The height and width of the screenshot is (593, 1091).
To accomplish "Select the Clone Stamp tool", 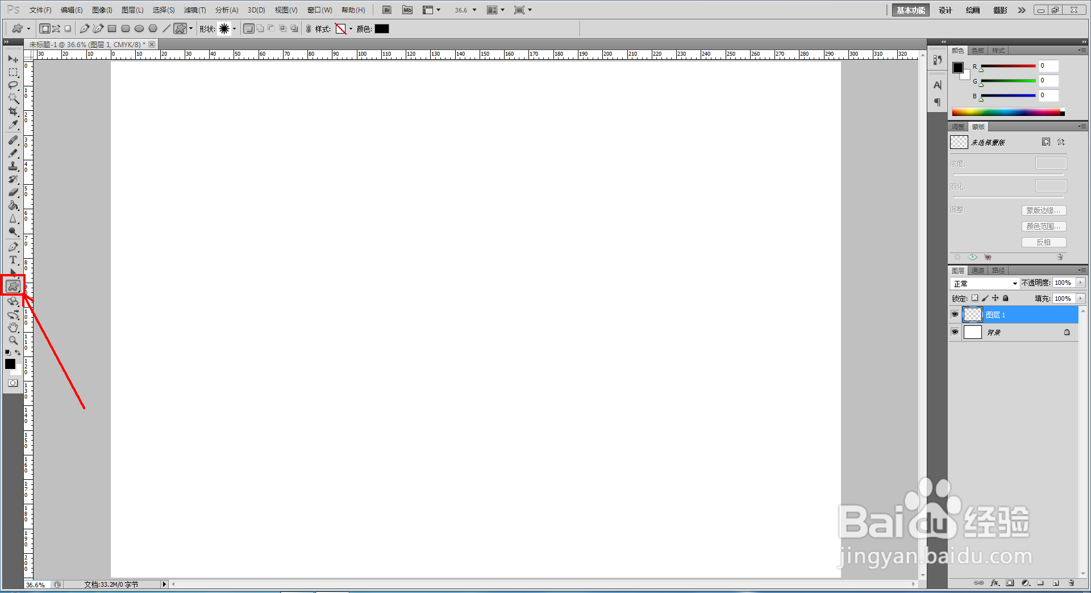I will click(13, 166).
